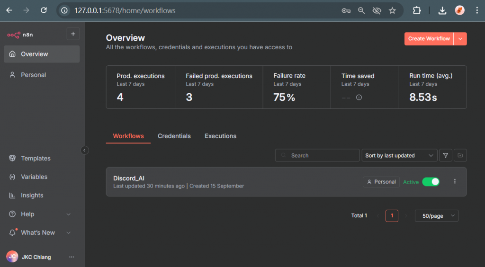Click the plus icon beside n8n logo
Screen dimensions: 485x267
tap(73, 34)
